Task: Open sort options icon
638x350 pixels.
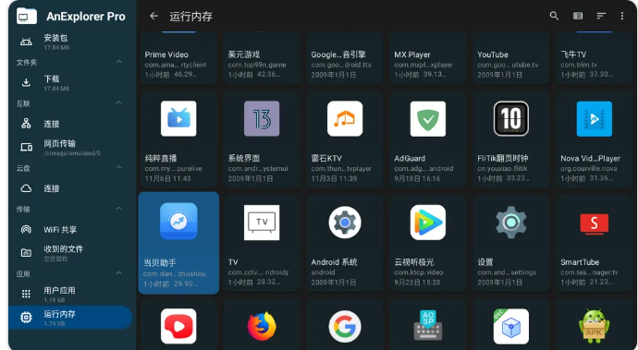Action: pyautogui.click(x=601, y=16)
